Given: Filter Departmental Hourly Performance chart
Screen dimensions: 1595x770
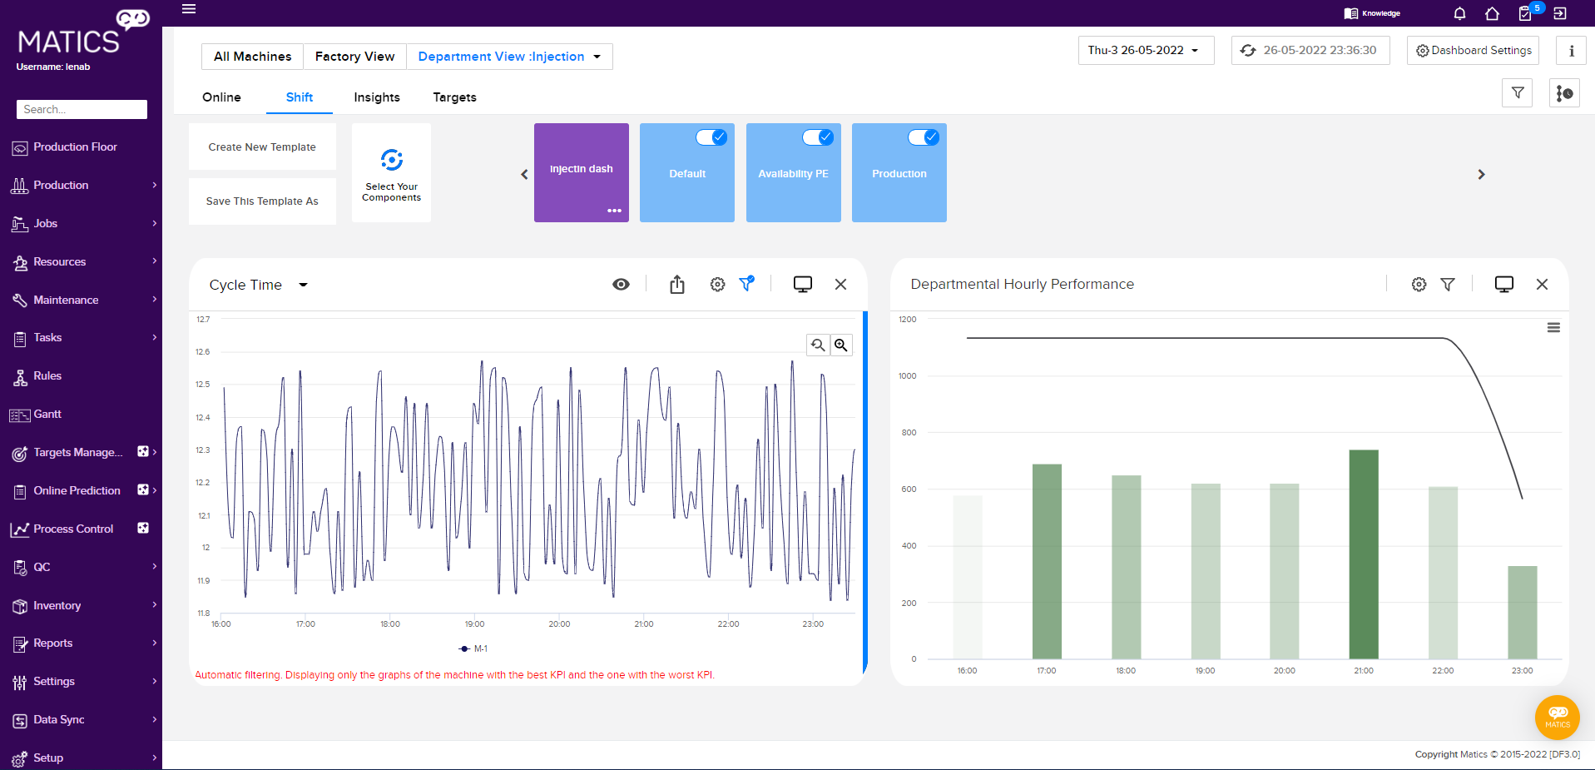Looking at the screenshot, I should [x=1448, y=285].
